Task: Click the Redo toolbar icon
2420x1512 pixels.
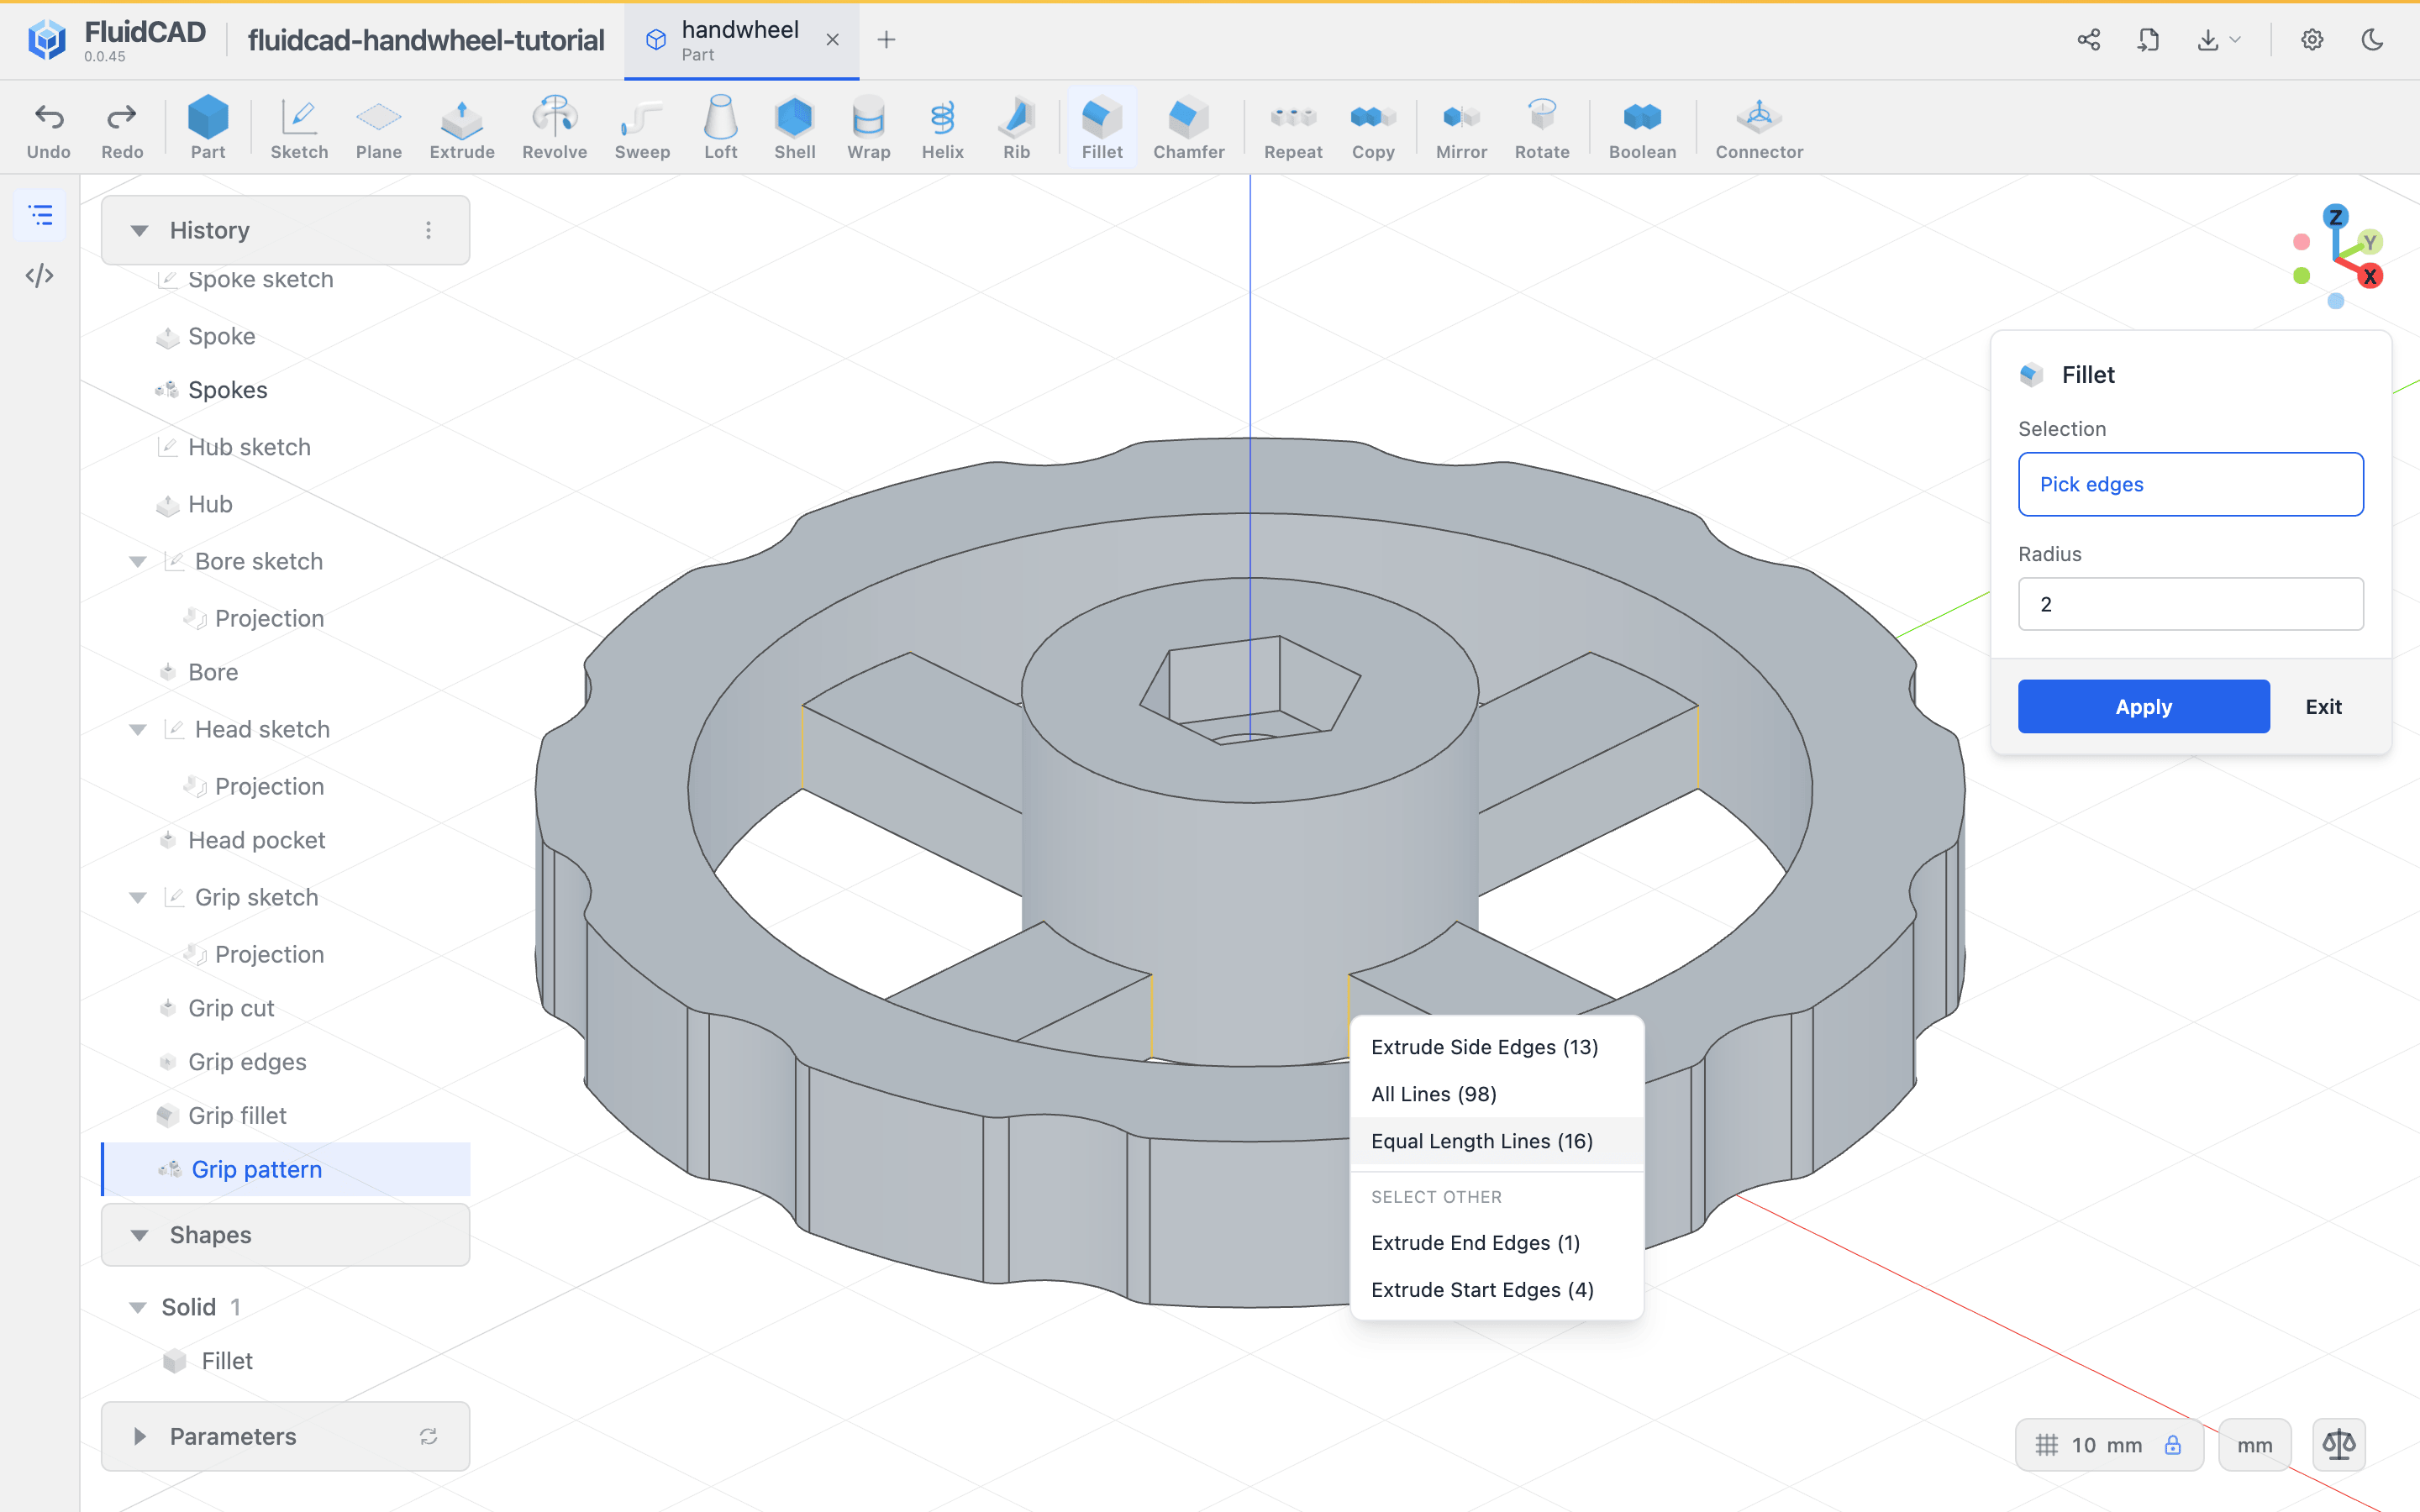Action: click(x=122, y=128)
